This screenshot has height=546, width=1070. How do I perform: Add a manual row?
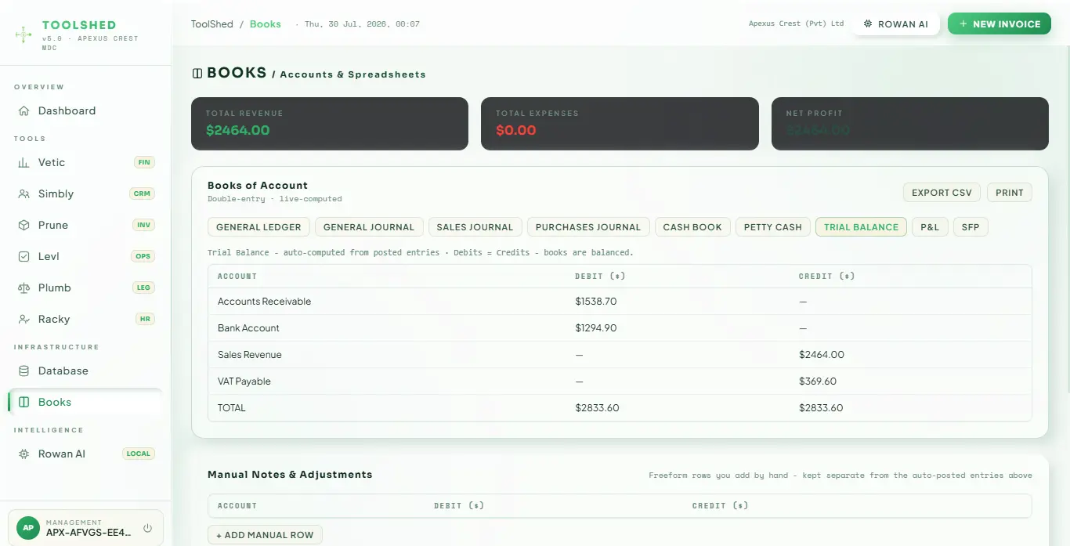[x=265, y=535]
